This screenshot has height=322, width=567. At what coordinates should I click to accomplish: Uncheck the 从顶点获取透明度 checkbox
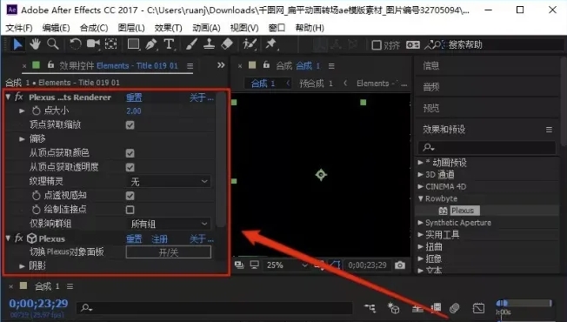tap(130, 167)
